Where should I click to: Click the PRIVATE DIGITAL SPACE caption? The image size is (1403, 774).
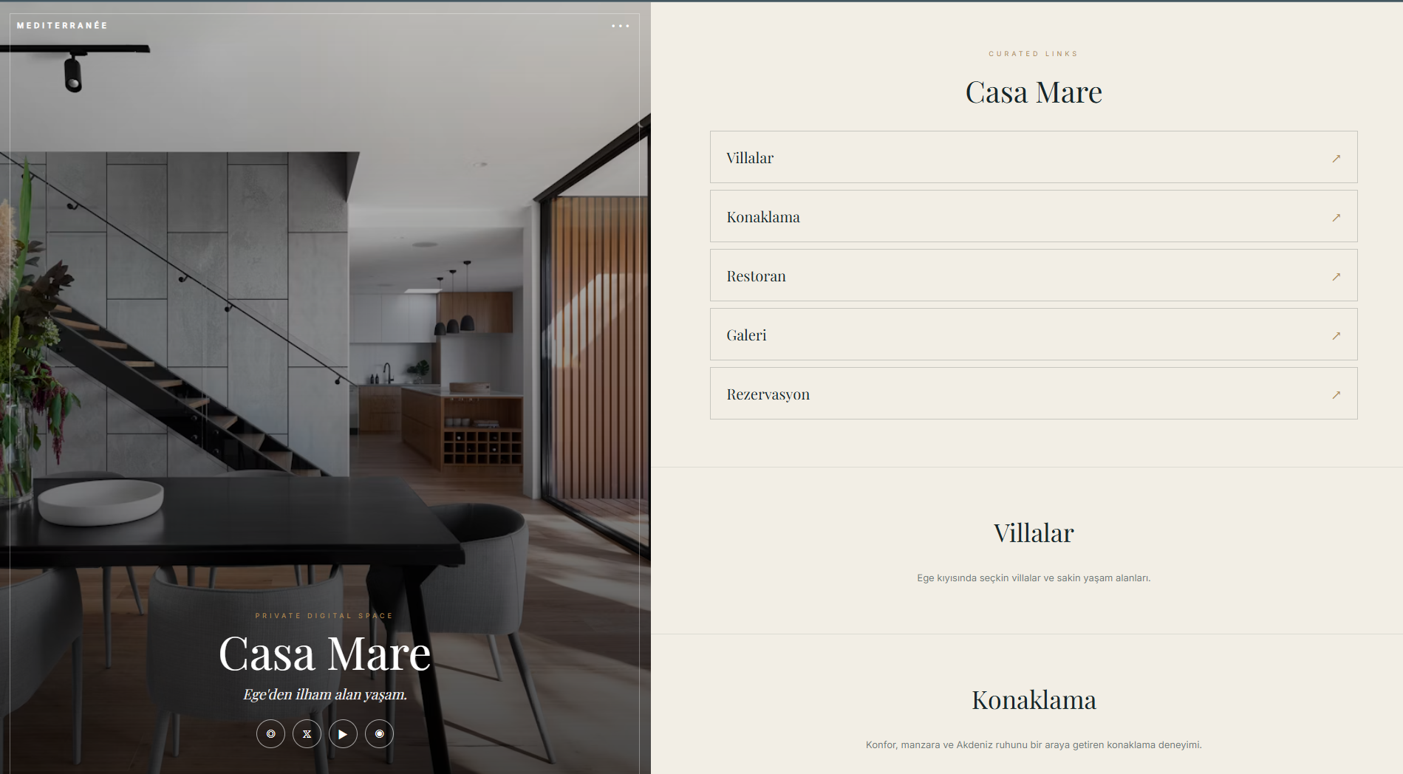click(324, 616)
